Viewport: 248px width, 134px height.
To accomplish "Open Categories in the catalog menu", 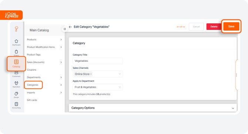I will pos(33,85).
